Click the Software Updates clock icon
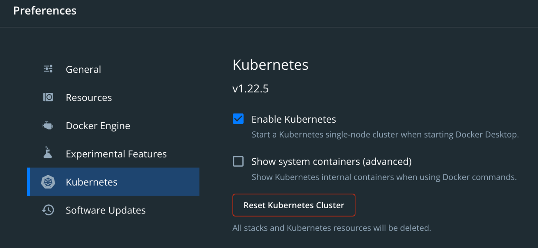This screenshot has width=538, height=248. 48,210
